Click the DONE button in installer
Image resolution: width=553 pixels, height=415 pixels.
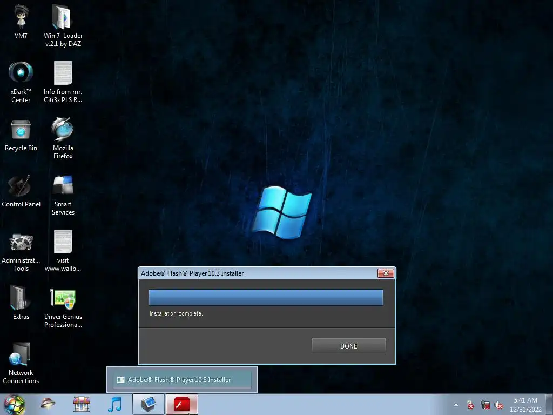(348, 346)
